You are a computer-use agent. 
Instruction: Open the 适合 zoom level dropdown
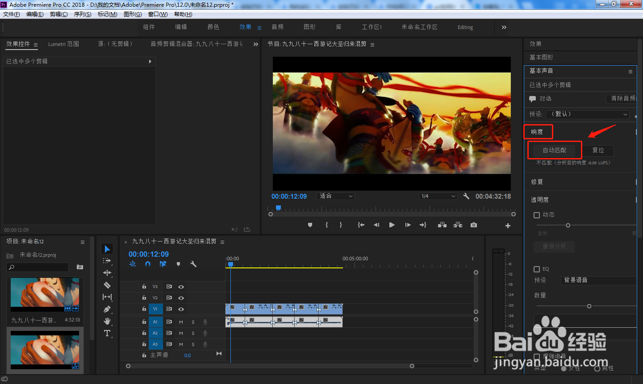coord(336,196)
